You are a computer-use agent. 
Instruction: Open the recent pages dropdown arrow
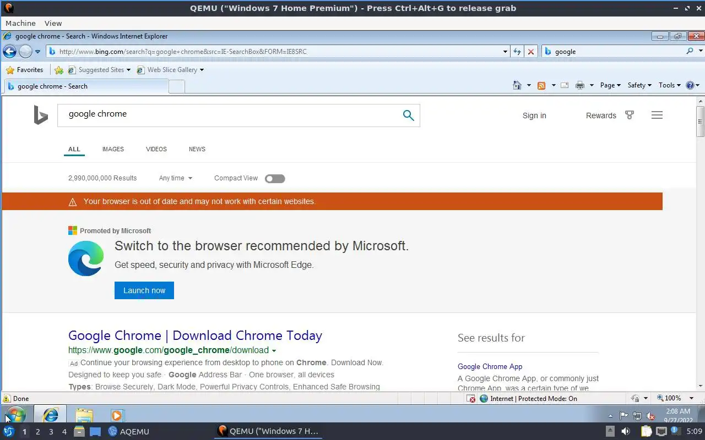37,52
